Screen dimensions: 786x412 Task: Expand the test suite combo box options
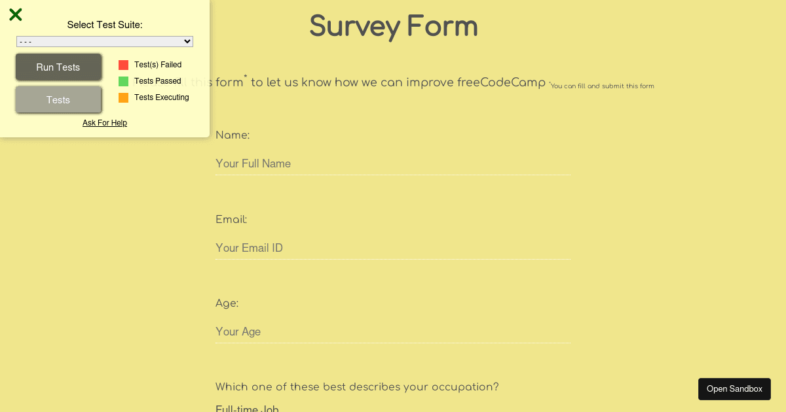(x=105, y=41)
